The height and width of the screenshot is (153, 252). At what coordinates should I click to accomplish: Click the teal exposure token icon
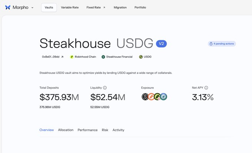163,96
